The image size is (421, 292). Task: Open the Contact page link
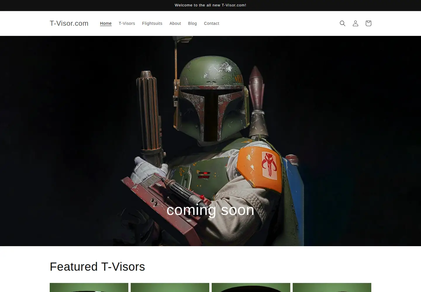pyautogui.click(x=211, y=23)
